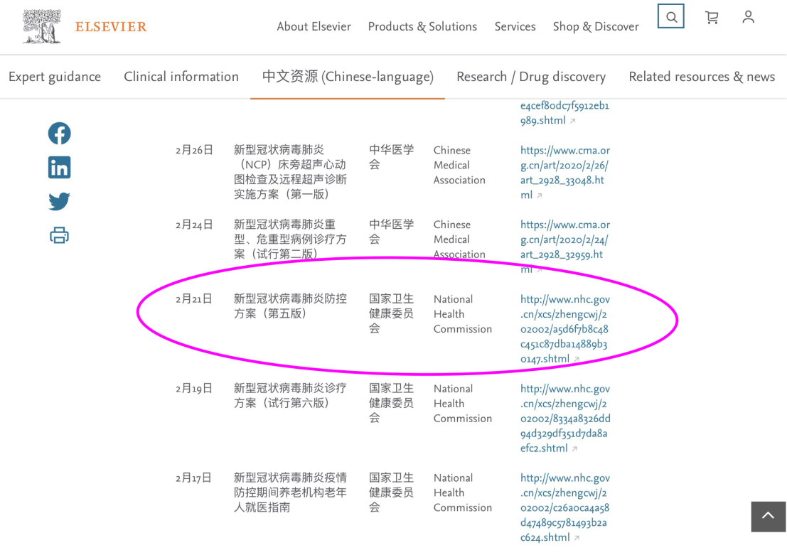Switch to Expert guidance tab
Screen dimensions: 787x560
click(x=55, y=77)
